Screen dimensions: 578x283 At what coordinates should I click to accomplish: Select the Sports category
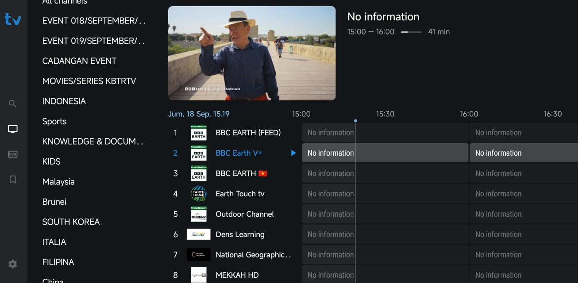54,122
